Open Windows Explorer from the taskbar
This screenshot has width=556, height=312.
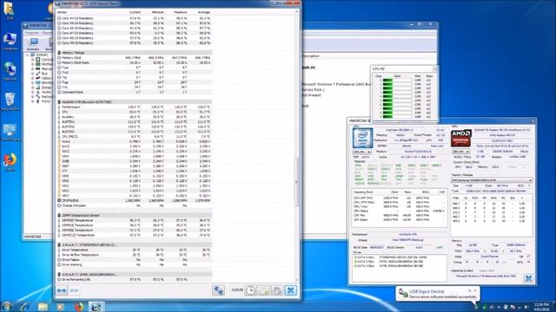[x=43, y=306]
